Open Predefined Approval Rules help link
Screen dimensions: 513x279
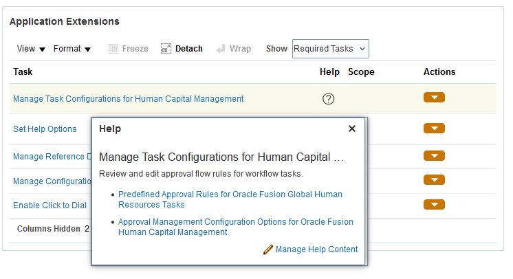pyautogui.click(x=230, y=199)
